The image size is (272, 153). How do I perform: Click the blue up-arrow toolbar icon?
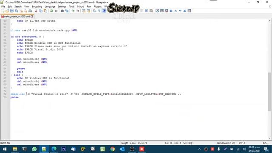click(176, 11)
